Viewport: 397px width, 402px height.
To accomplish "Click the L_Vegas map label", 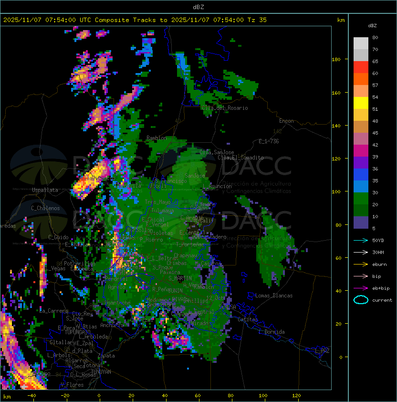I will click(55, 268).
